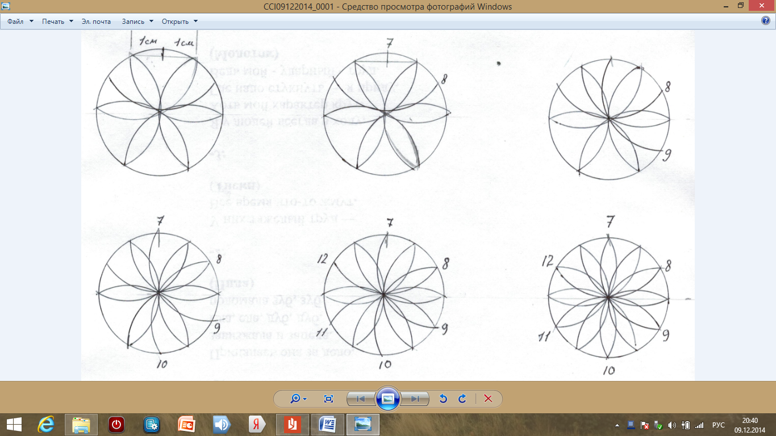Open the zoom magnifier control
Screen dimensions: 776x436
[x=298, y=399]
